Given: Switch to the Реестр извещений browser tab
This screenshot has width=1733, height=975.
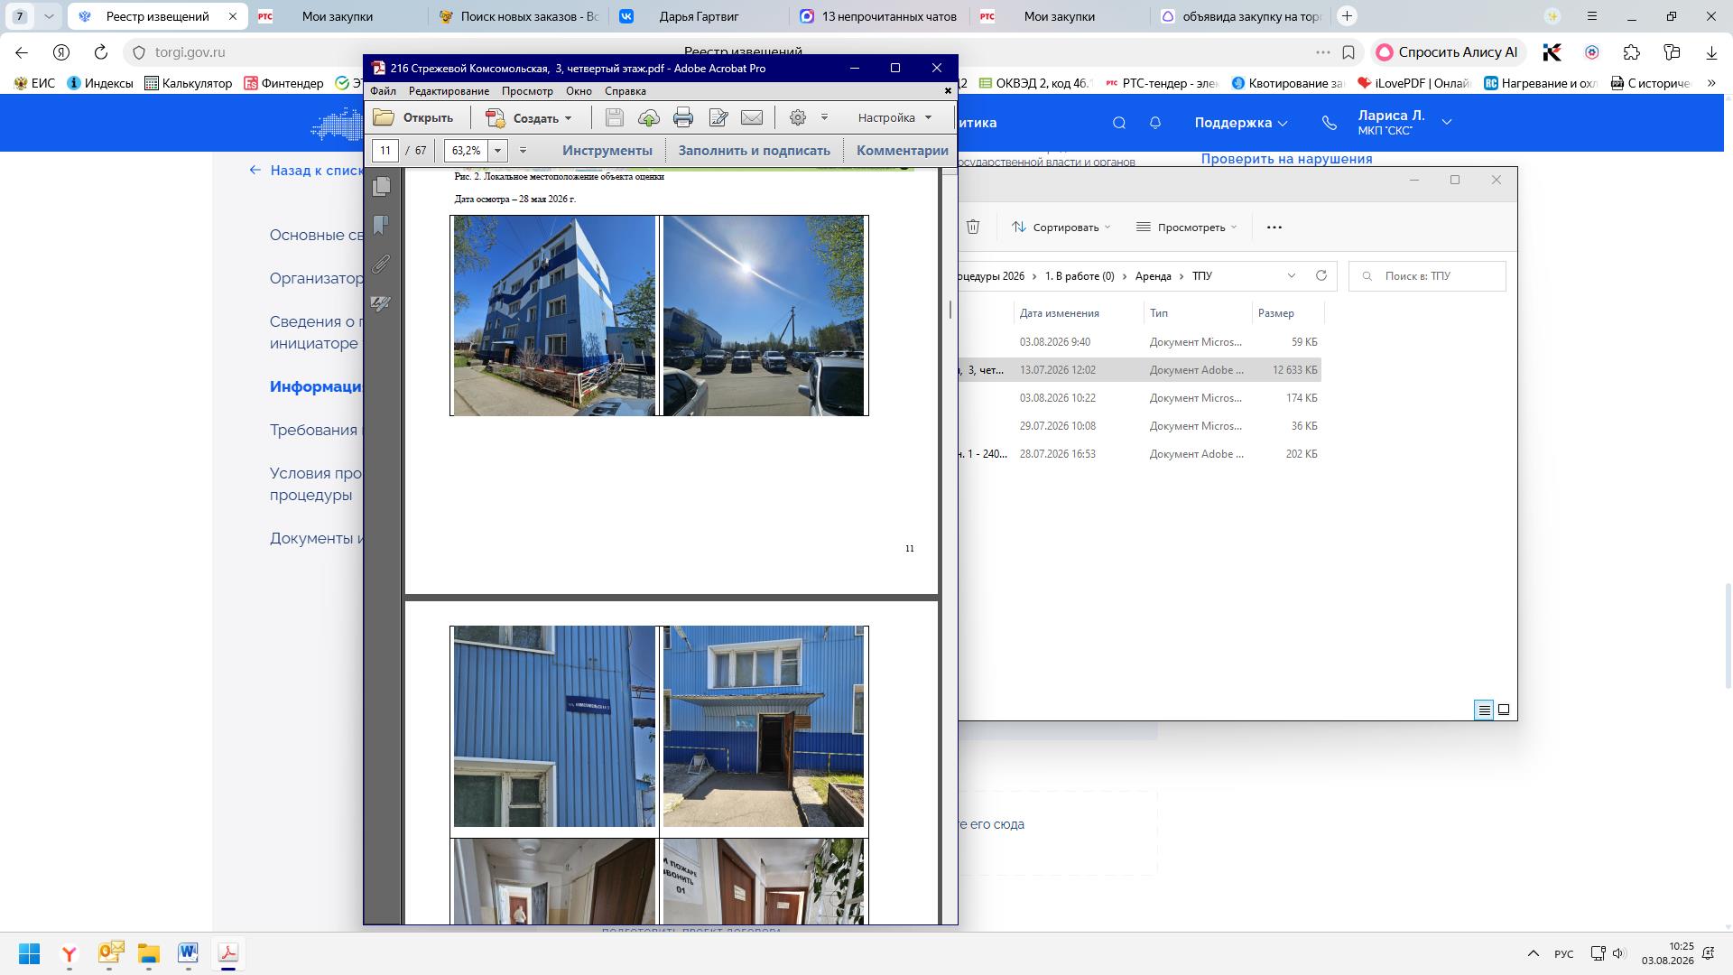Looking at the screenshot, I should click(x=157, y=16).
